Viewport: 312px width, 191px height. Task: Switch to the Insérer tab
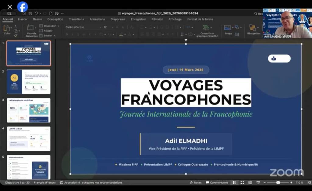click(23, 19)
